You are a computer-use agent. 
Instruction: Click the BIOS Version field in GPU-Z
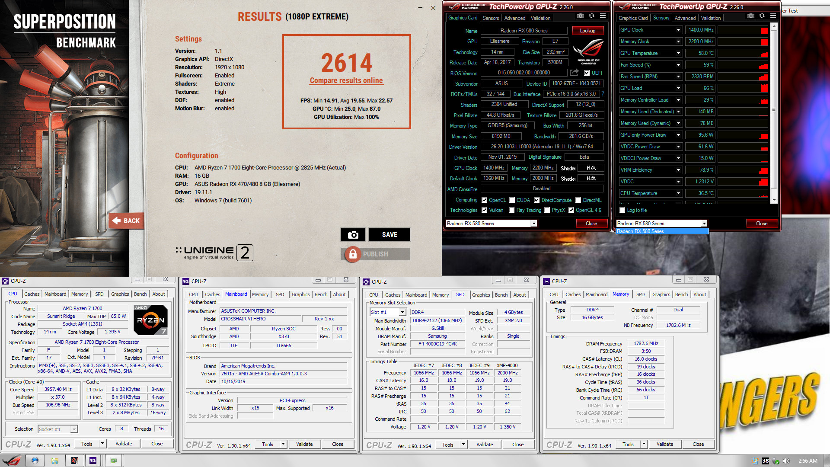pos(524,73)
